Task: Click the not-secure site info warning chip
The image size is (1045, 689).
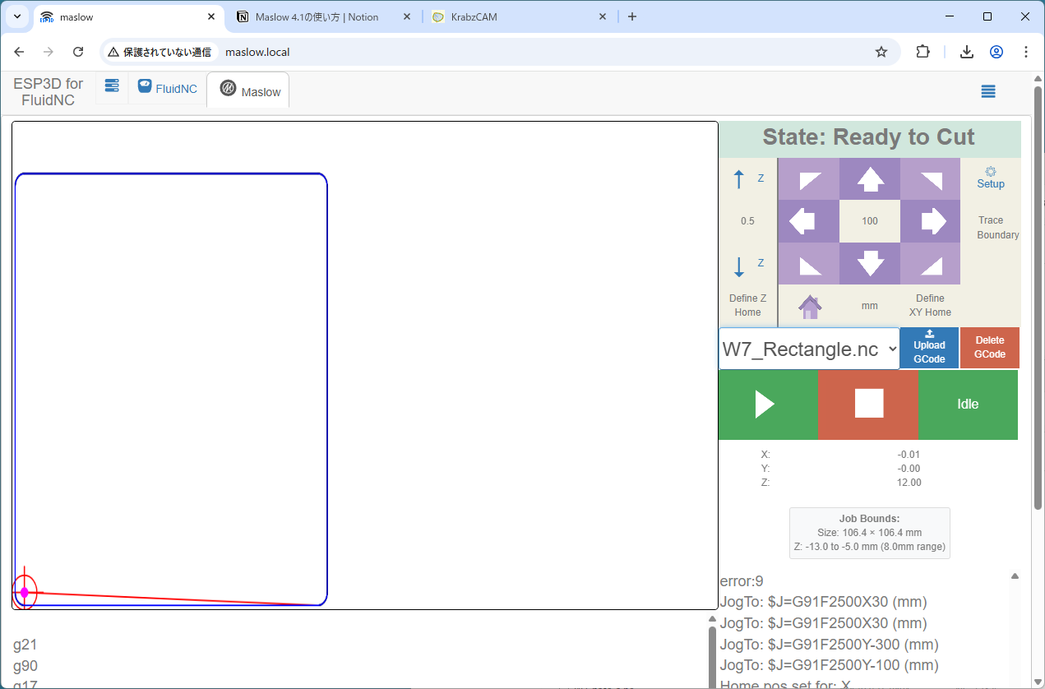Action: click(160, 52)
